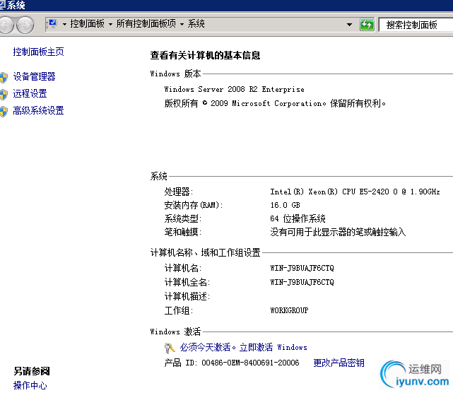Click Windows Server 2008 R2 Enterprise text
This screenshot has width=453, height=393.
pyautogui.click(x=235, y=89)
